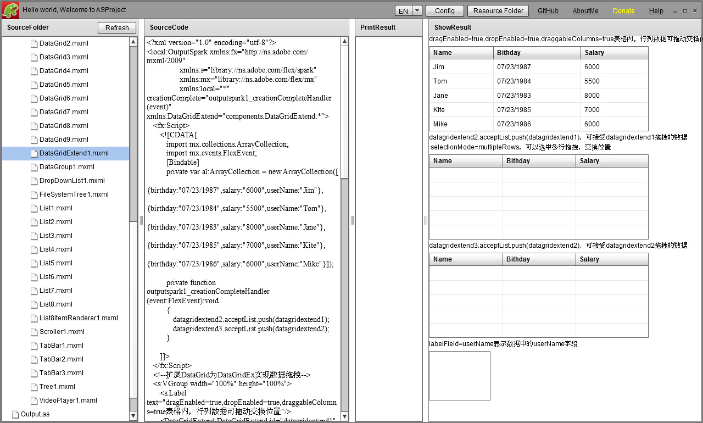Click file icon next to DataGrid7.mxml
Image resolution: width=703 pixels, height=423 pixels.
tap(34, 112)
